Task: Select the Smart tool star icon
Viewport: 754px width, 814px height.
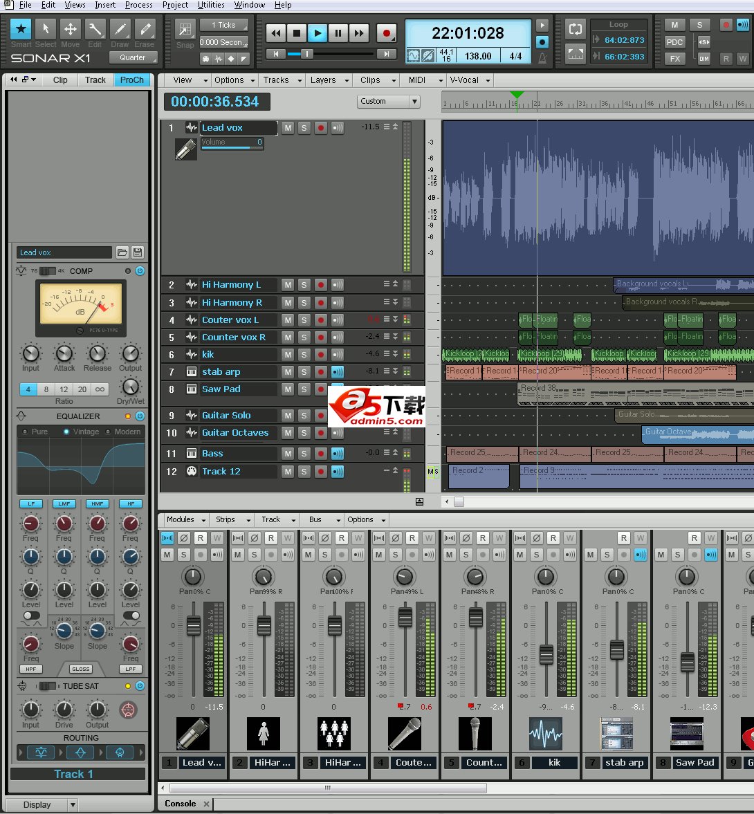Action: 21,29
